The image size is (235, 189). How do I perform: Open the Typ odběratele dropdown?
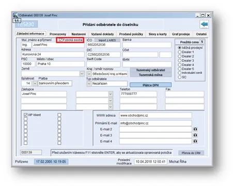[x=89, y=84]
